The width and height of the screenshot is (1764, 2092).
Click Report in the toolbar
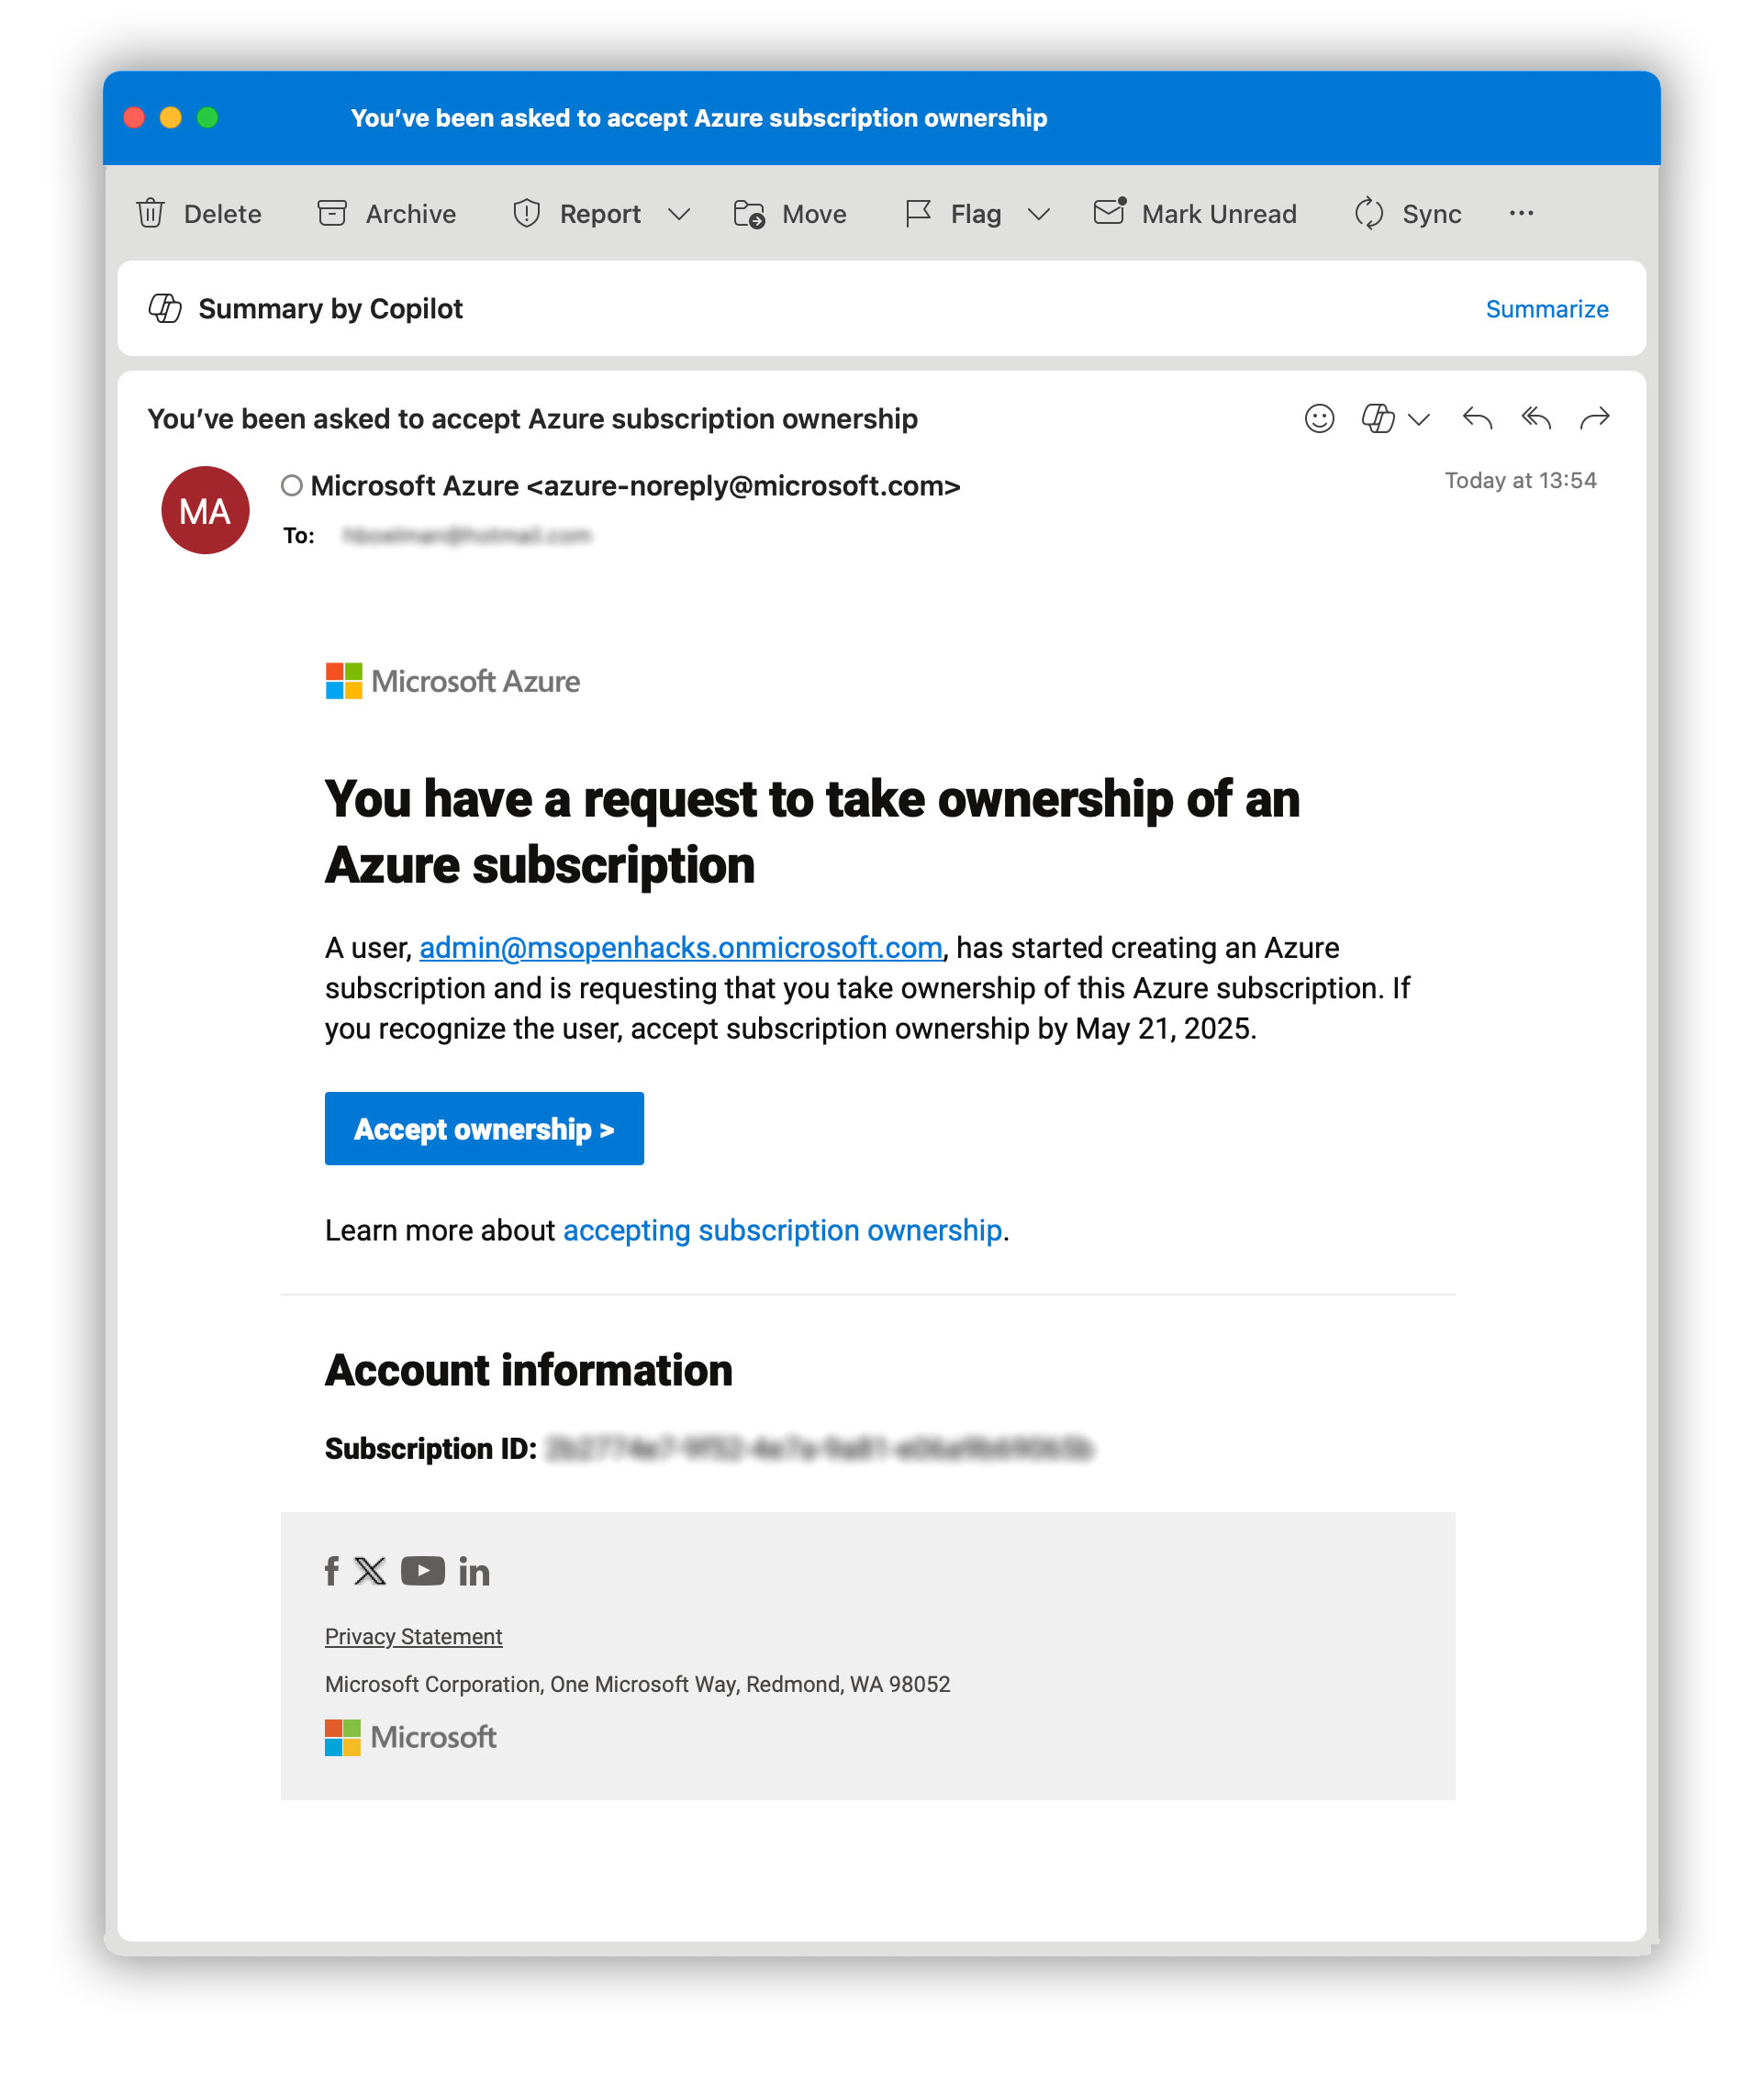pos(601,213)
